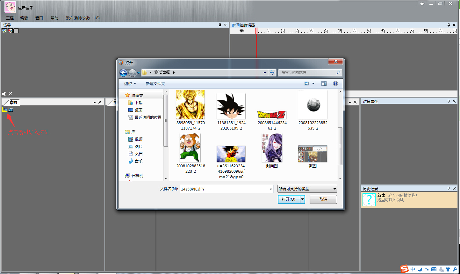Toggle the speaker mute icon under scene panel
Image resolution: width=460 pixels, height=274 pixels.
(x=4, y=94)
